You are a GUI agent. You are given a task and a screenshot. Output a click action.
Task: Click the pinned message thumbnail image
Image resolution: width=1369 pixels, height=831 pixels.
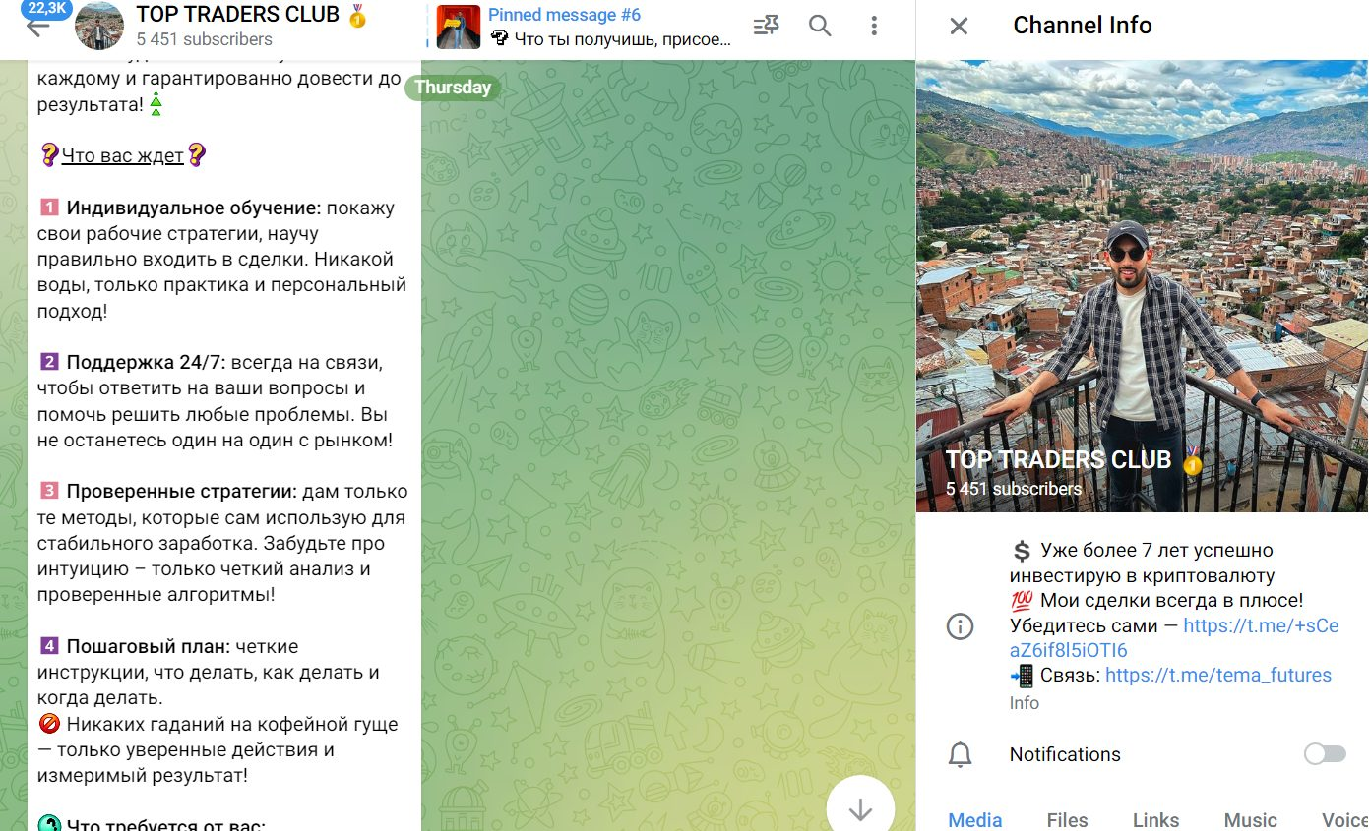point(459,28)
